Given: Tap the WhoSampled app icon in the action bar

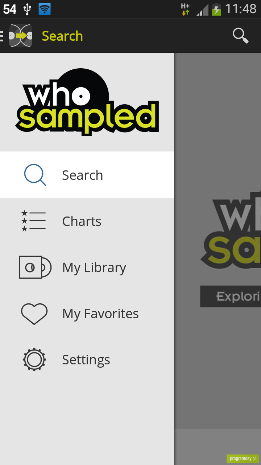Looking at the screenshot, I should 21,36.
